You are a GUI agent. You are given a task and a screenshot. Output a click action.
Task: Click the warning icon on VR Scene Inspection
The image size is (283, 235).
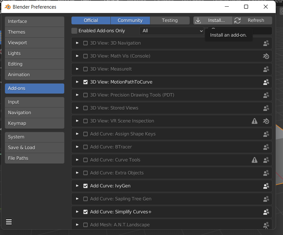tap(255, 121)
